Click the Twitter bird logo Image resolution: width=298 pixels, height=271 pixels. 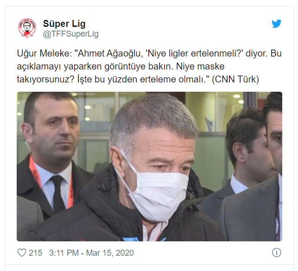[x=276, y=24]
